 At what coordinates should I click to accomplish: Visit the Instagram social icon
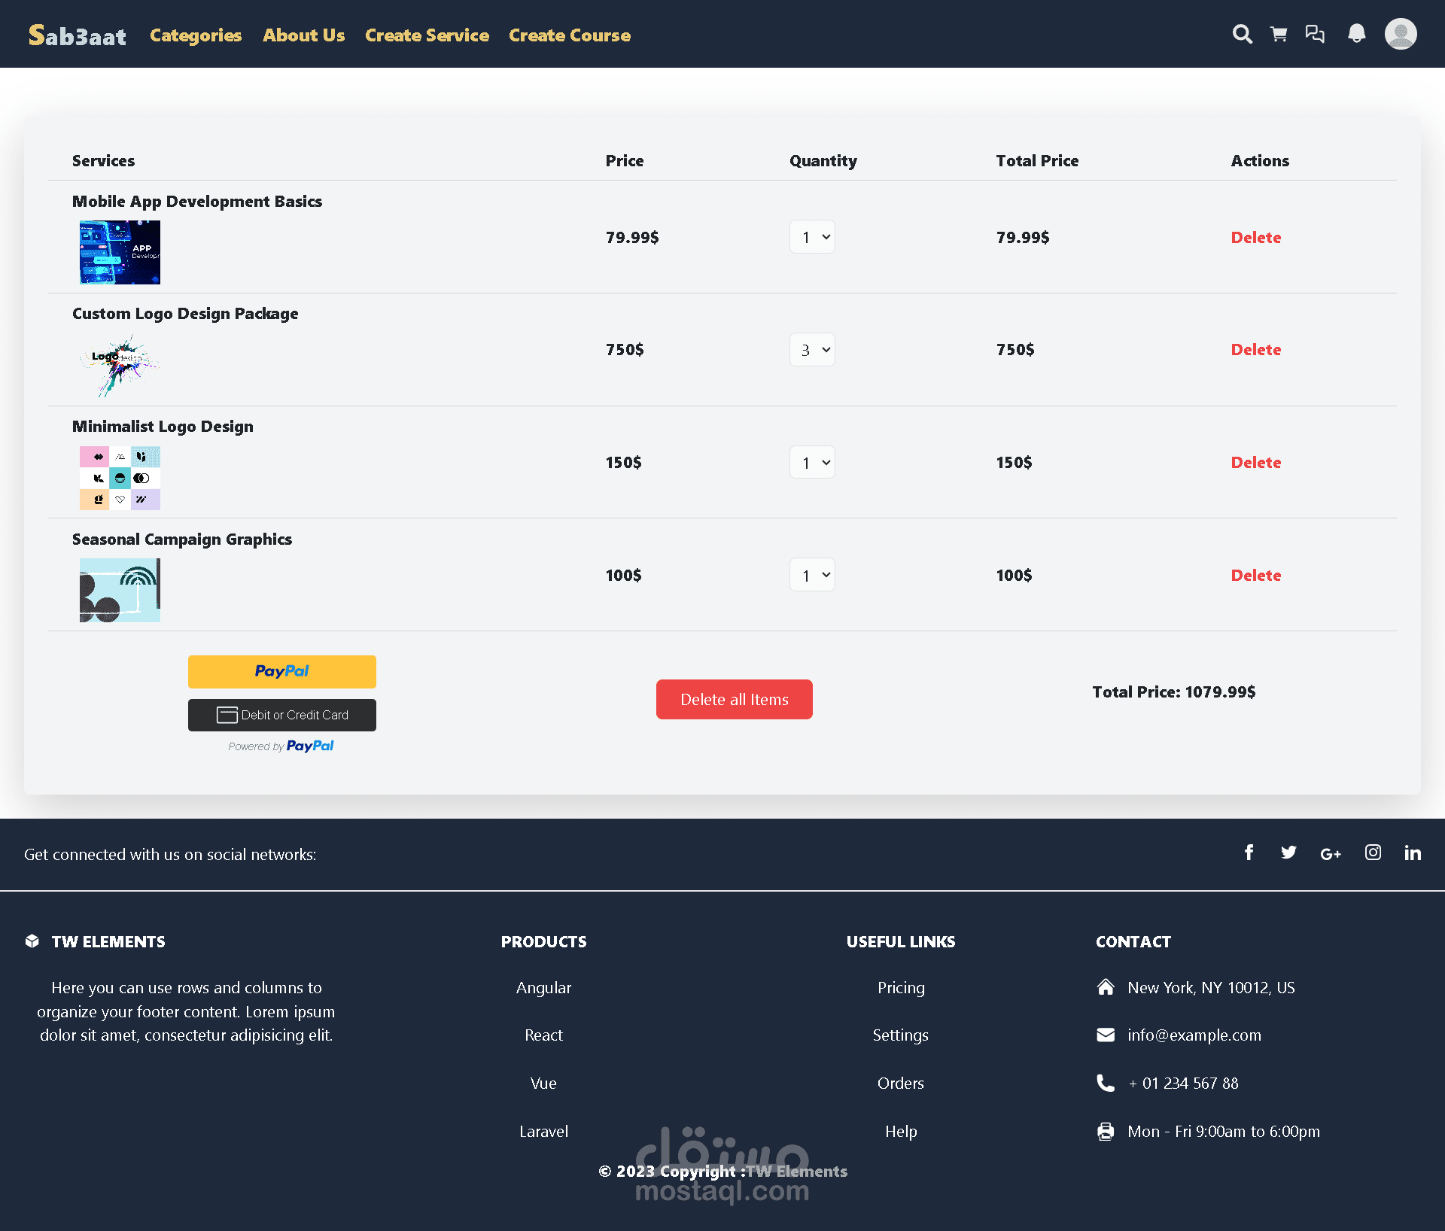pos(1373,853)
